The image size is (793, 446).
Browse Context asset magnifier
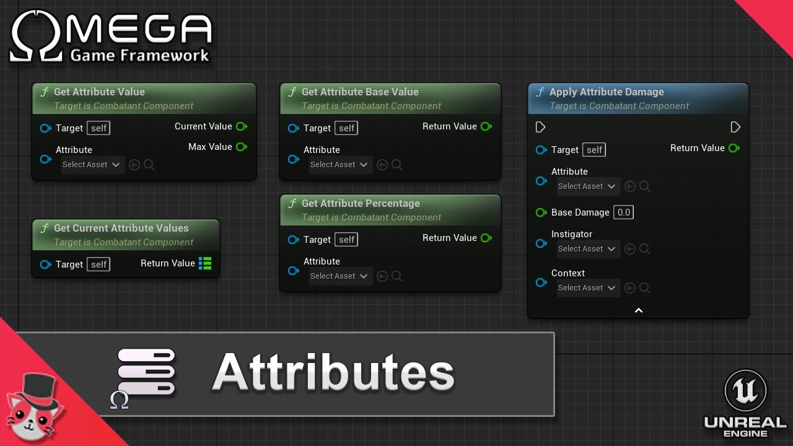(645, 288)
